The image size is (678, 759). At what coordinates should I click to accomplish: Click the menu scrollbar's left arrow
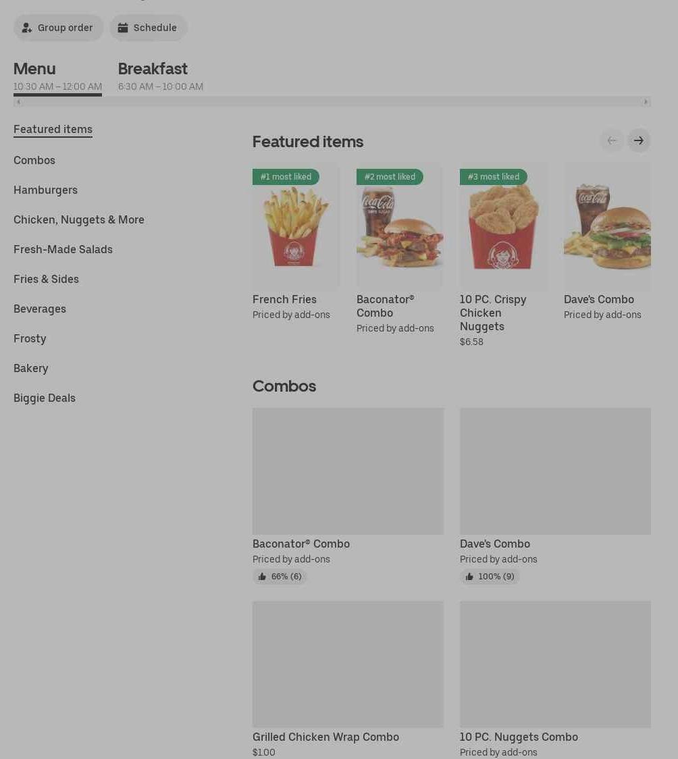(x=18, y=102)
